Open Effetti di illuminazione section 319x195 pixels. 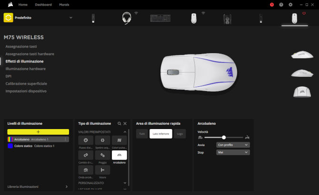pyautogui.click(x=24, y=61)
